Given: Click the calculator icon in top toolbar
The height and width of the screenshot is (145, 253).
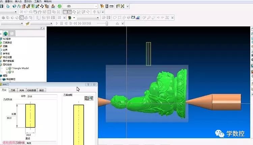Looking at the screenshot, I should coord(107,6).
